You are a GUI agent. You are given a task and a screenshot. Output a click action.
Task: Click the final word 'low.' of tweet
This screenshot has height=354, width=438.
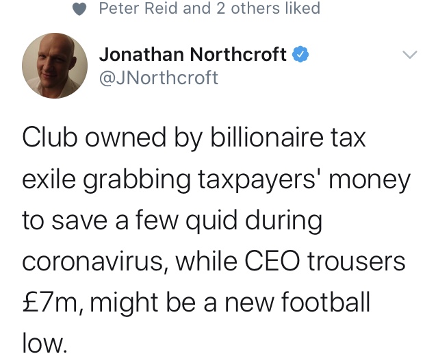pyautogui.click(x=44, y=343)
